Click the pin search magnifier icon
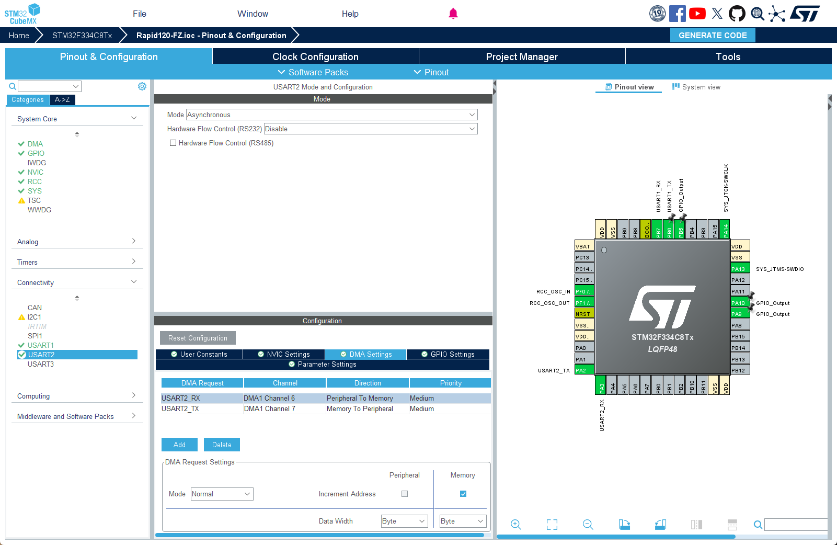837x545 pixels. [758, 525]
